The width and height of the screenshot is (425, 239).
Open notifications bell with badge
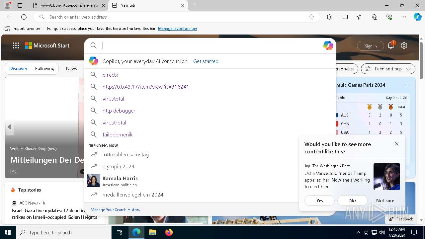[x=391, y=46]
